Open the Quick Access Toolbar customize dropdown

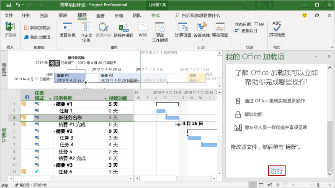click(40, 5)
